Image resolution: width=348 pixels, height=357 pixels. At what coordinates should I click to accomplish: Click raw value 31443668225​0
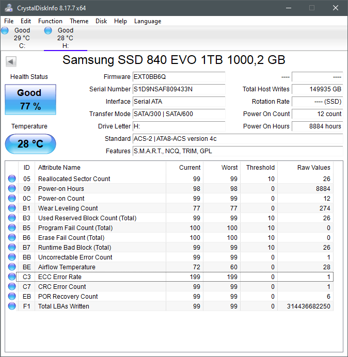click(x=309, y=306)
